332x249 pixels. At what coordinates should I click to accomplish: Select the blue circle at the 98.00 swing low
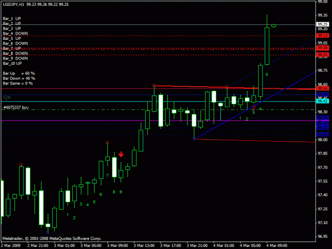193,139
